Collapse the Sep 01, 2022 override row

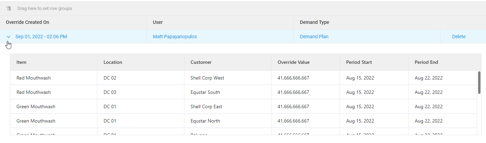point(9,37)
